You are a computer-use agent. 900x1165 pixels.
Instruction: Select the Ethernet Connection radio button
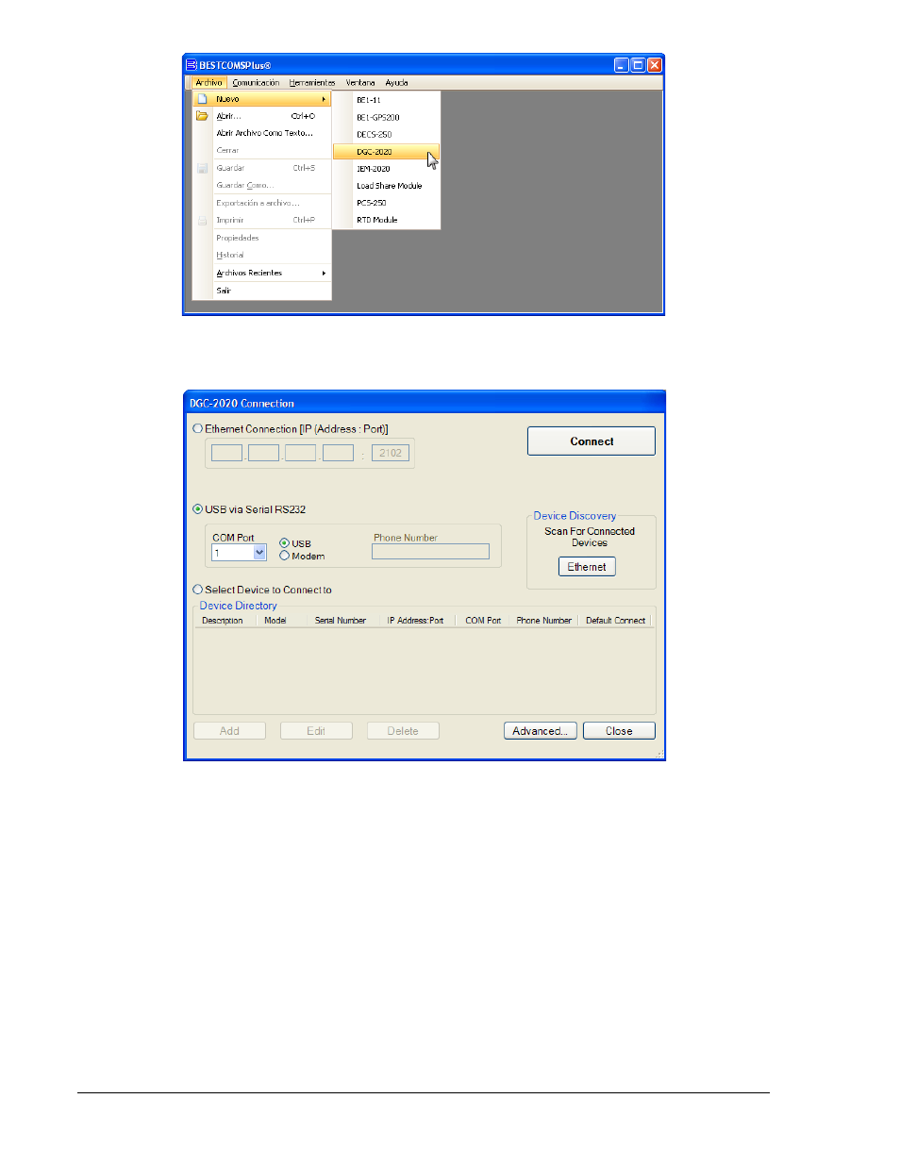pos(198,429)
